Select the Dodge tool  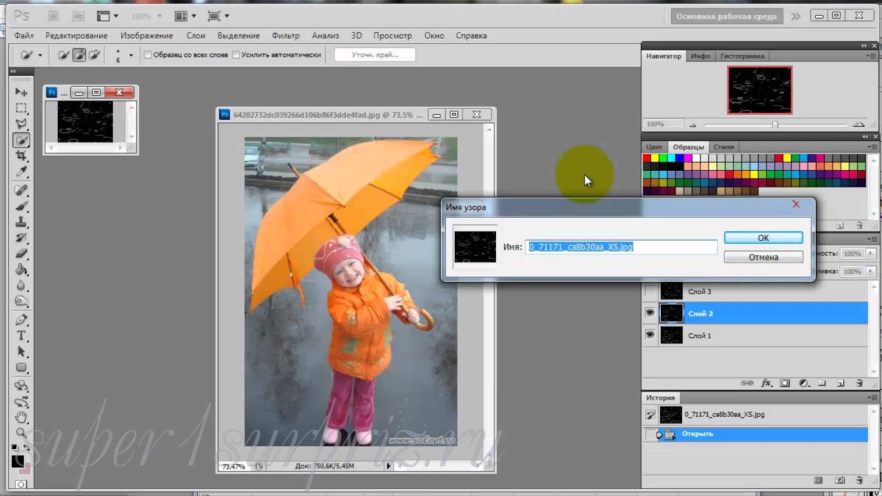[21, 301]
